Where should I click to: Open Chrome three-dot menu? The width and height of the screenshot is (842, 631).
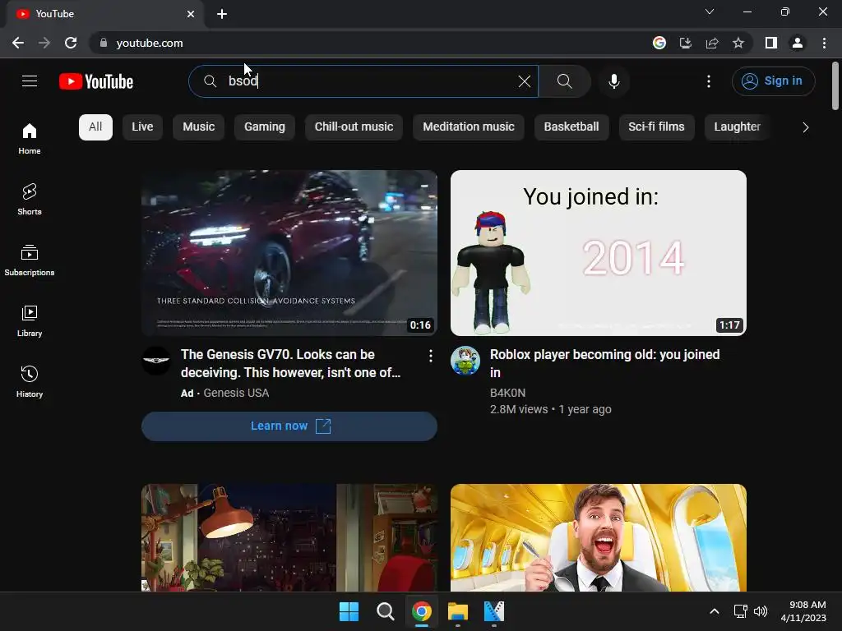point(824,43)
